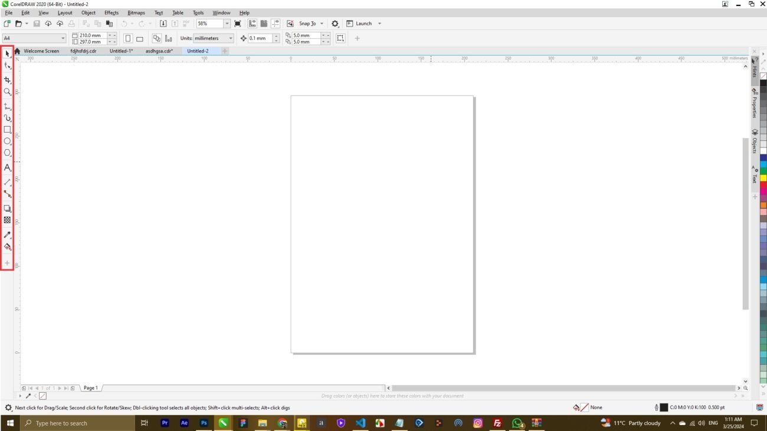767x431 pixels.
Task: Click the Print icon
Action: (x=72, y=24)
